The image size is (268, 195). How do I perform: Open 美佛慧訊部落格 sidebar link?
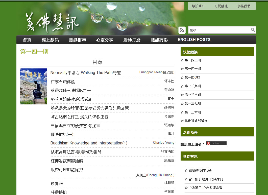196,121
